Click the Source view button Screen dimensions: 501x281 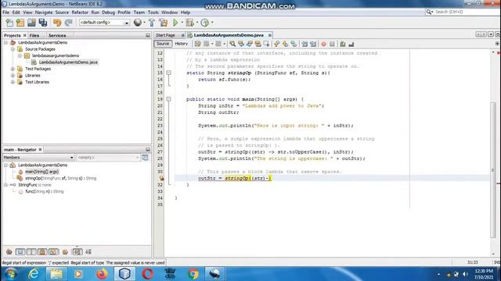click(x=163, y=44)
